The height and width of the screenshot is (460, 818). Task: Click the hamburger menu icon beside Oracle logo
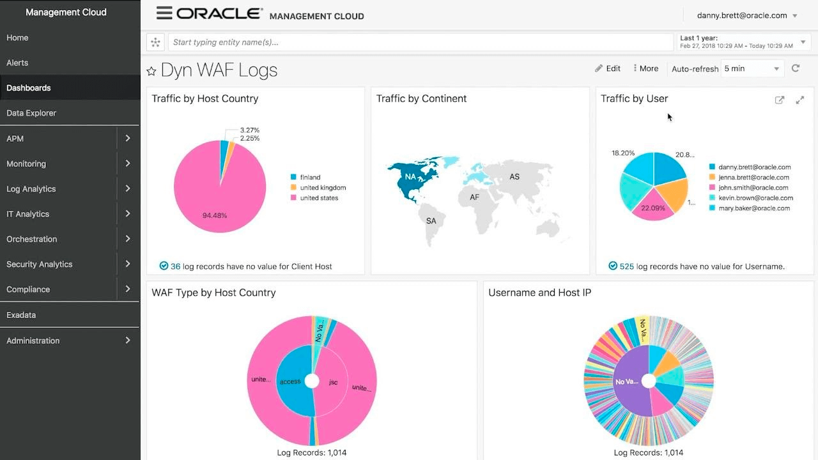coord(164,13)
